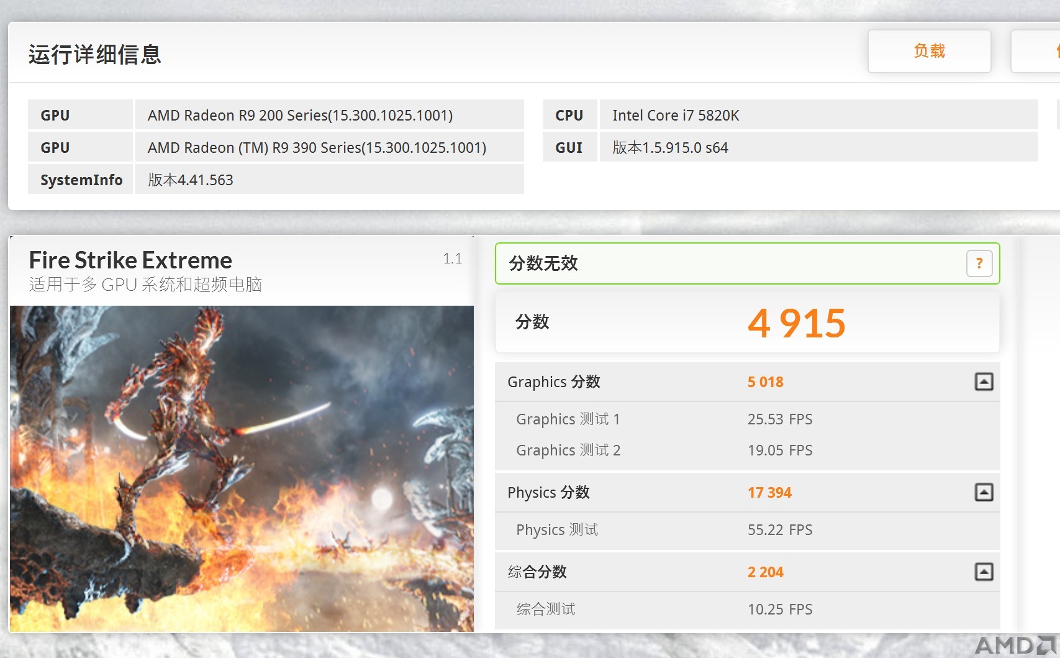Click the 分数无效 status banner
Image resolution: width=1060 pixels, height=658 pixels.
point(747,263)
